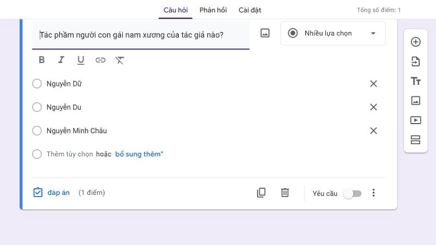
Task: Click the Nguyễn Minh Châu option text
Action: point(76,131)
